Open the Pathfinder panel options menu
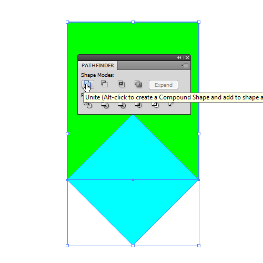 click(x=185, y=66)
